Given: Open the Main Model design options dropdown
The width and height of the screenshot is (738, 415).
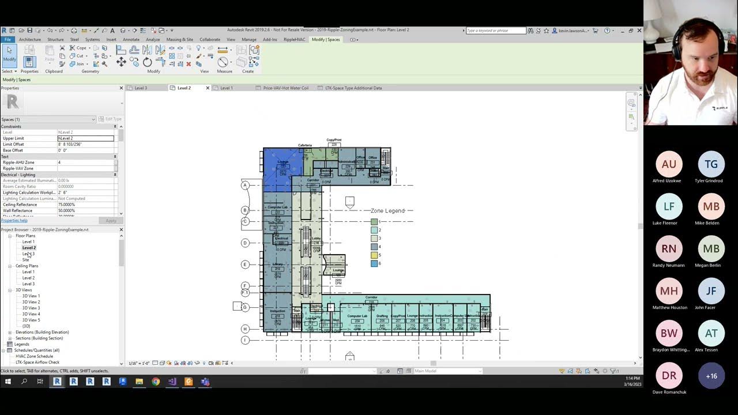Looking at the screenshot, I should [447, 371].
